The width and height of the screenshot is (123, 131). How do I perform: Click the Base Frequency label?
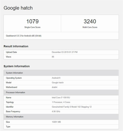(13, 111)
